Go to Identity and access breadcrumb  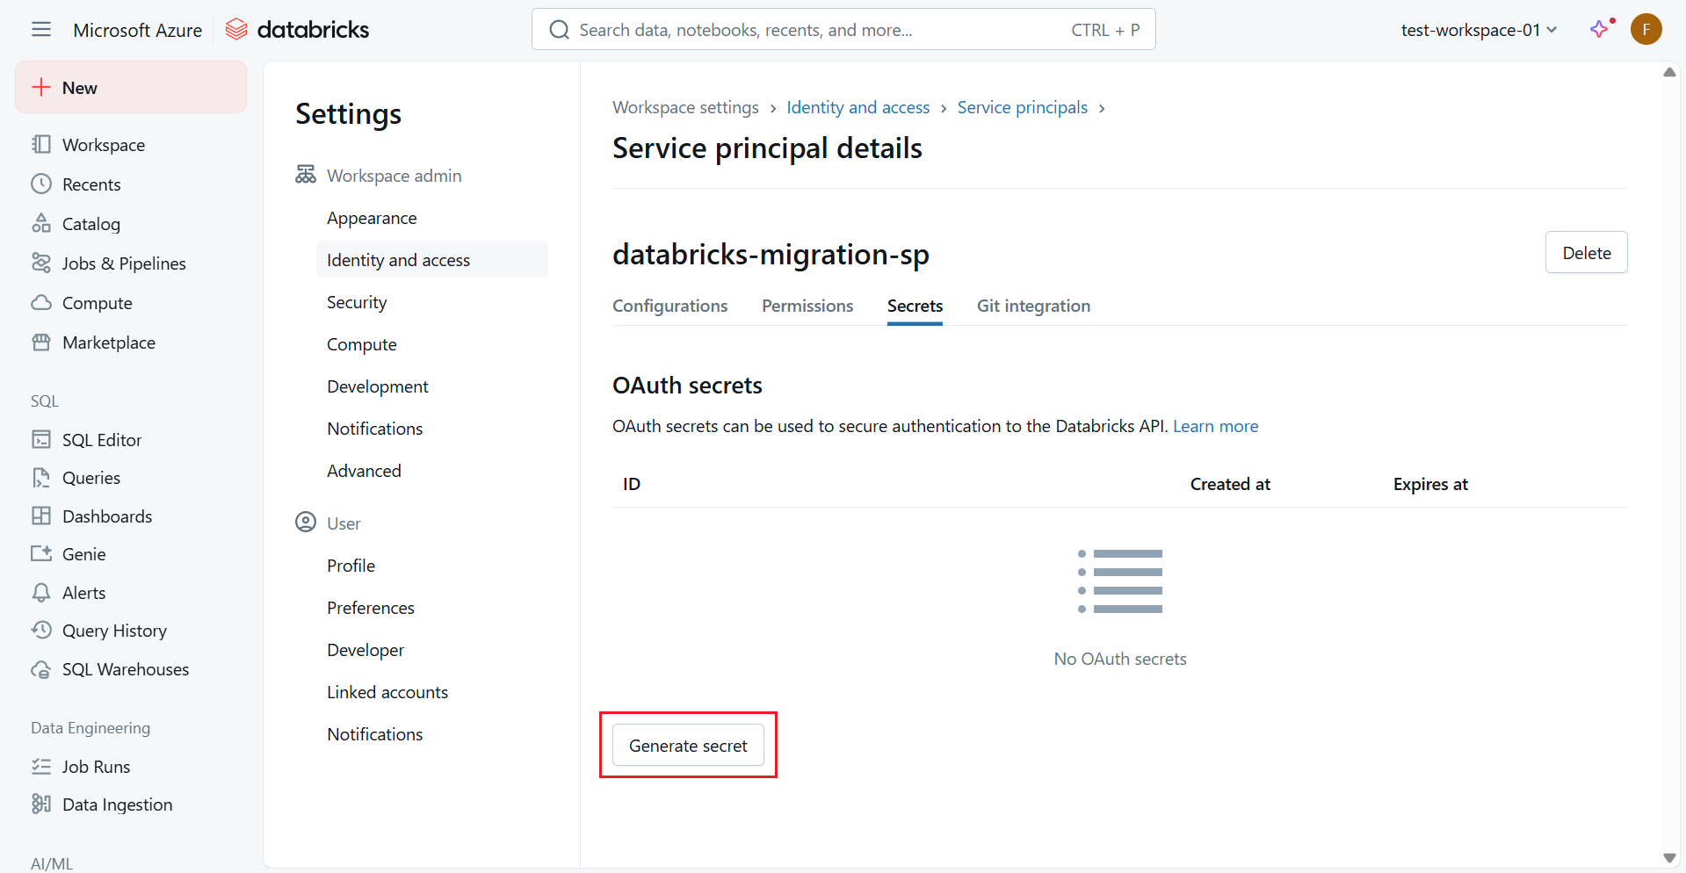[857, 107]
